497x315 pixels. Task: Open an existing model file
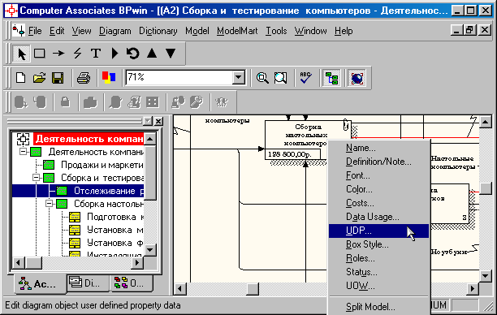click(39, 78)
